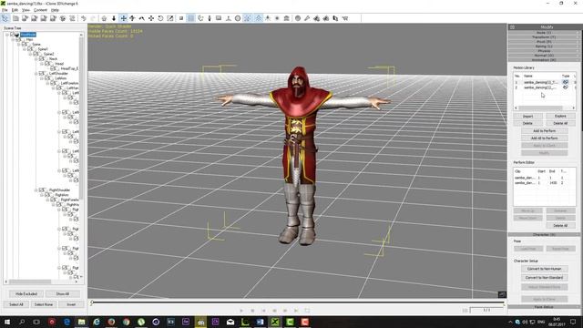Image resolution: width=583 pixels, height=328 pixels.
Task: Select the arrow Select tool in toolbar
Action: 5,18
